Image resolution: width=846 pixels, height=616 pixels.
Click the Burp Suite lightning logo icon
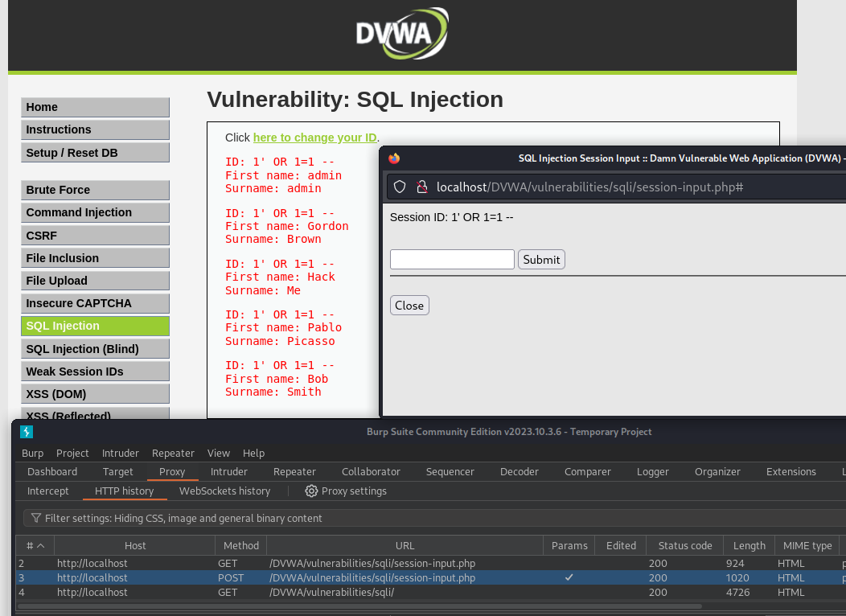coord(27,432)
